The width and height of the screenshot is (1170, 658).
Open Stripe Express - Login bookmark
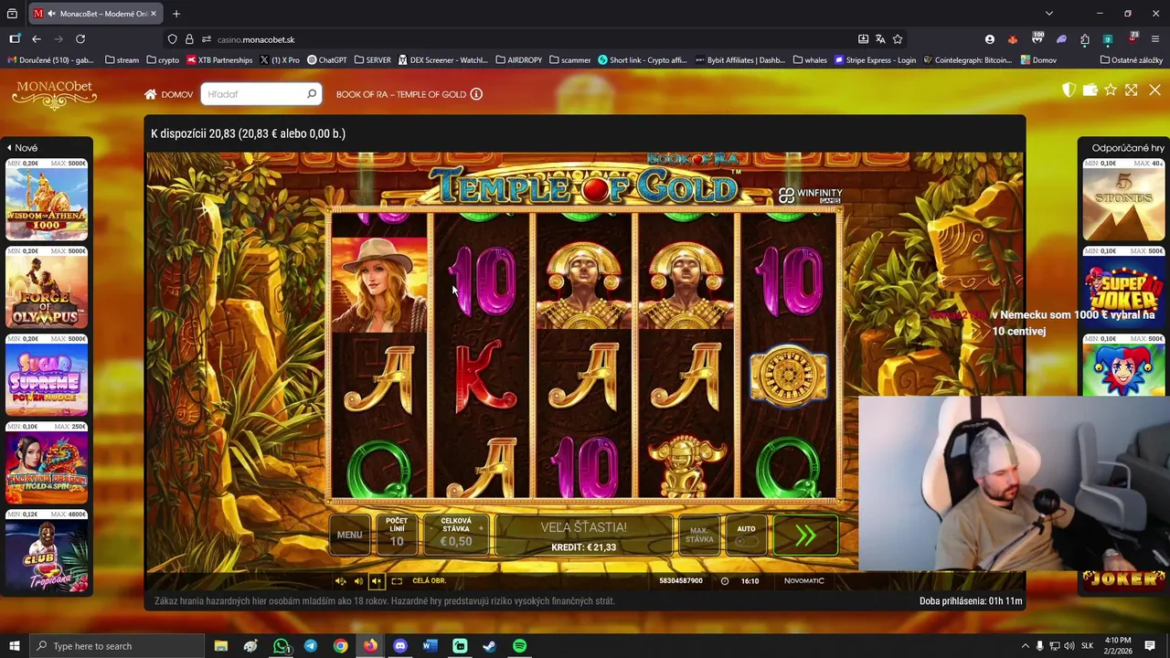[x=875, y=60]
